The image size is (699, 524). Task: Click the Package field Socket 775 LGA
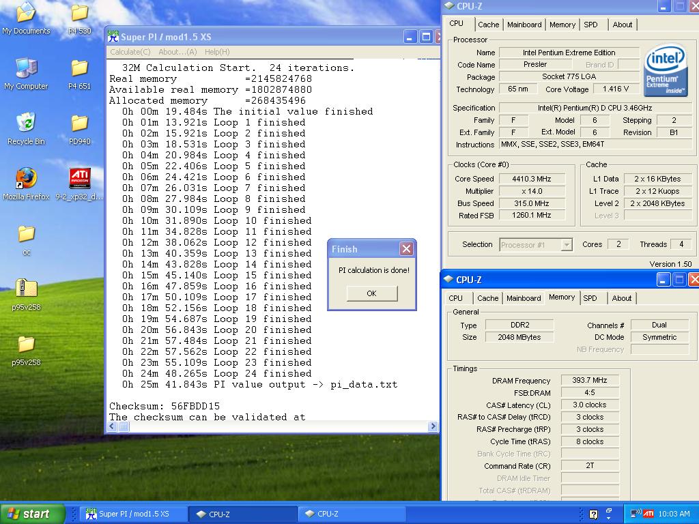pos(569,76)
